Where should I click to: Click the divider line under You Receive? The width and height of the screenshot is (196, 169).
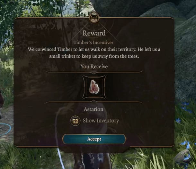[94, 72]
